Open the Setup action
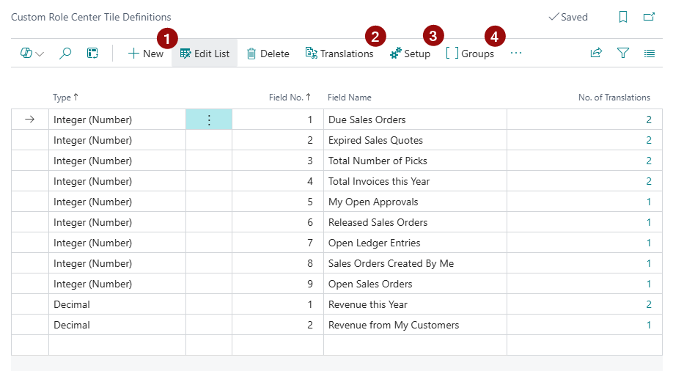673x371 pixels. tap(410, 54)
